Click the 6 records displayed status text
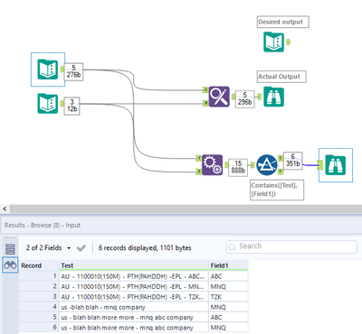The width and height of the screenshot is (362, 334). (145, 248)
